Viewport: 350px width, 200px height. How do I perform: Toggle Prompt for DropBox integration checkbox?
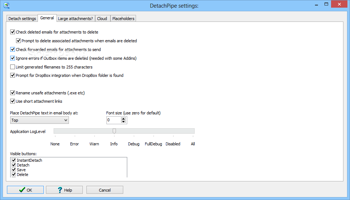tap(12, 75)
